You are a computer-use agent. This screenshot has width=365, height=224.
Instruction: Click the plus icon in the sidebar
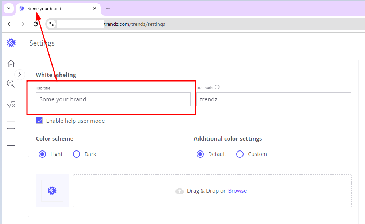click(11, 146)
